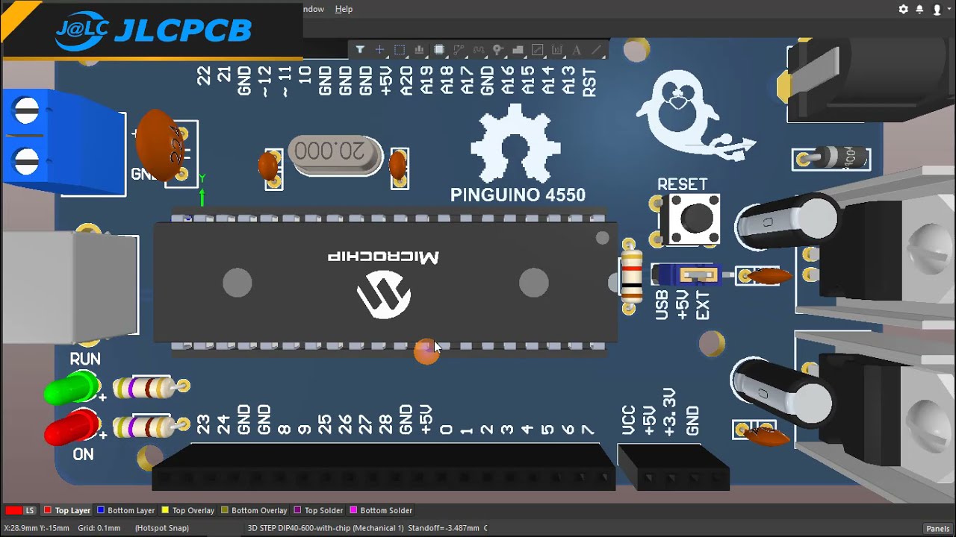The height and width of the screenshot is (537, 956).
Task: Select the blue screw terminal block
Action: (63, 142)
